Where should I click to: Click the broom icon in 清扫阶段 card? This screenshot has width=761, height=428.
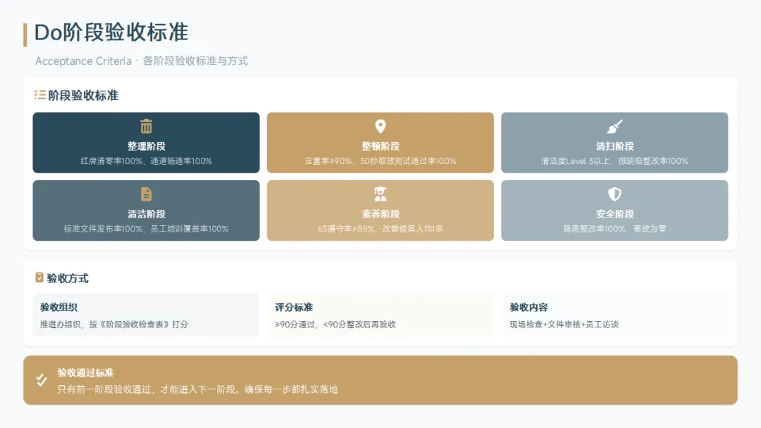[614, 127]
